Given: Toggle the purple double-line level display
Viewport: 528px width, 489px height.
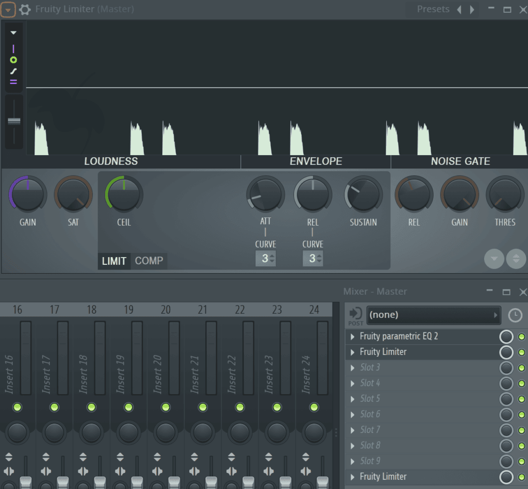Looking at the screenshot, I should (x=13, y=82).
